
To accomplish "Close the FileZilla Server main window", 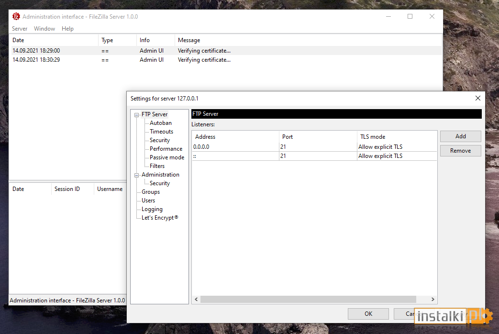I will [432, 17].
